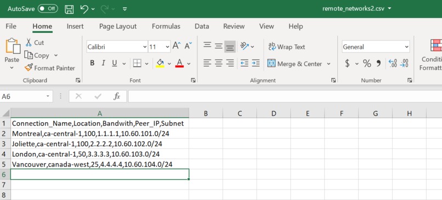Open the Help ribbon tab
Screen dimensions: 442x200
(296, 26)
